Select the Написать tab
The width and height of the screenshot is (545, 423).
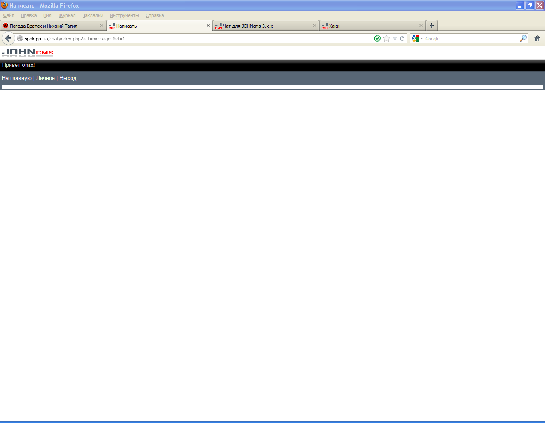pos(160,26)
